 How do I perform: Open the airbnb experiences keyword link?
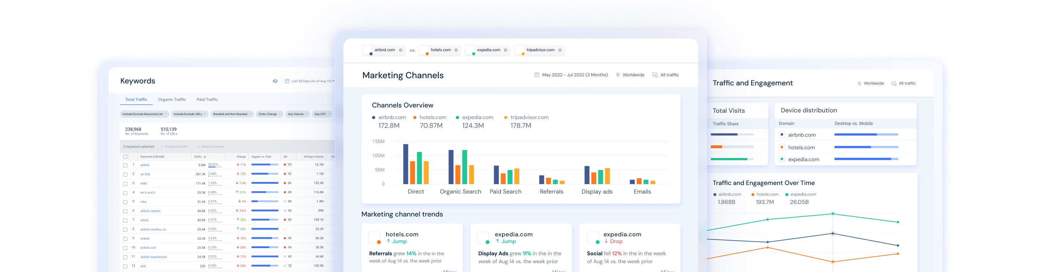[x=153, y=257]
